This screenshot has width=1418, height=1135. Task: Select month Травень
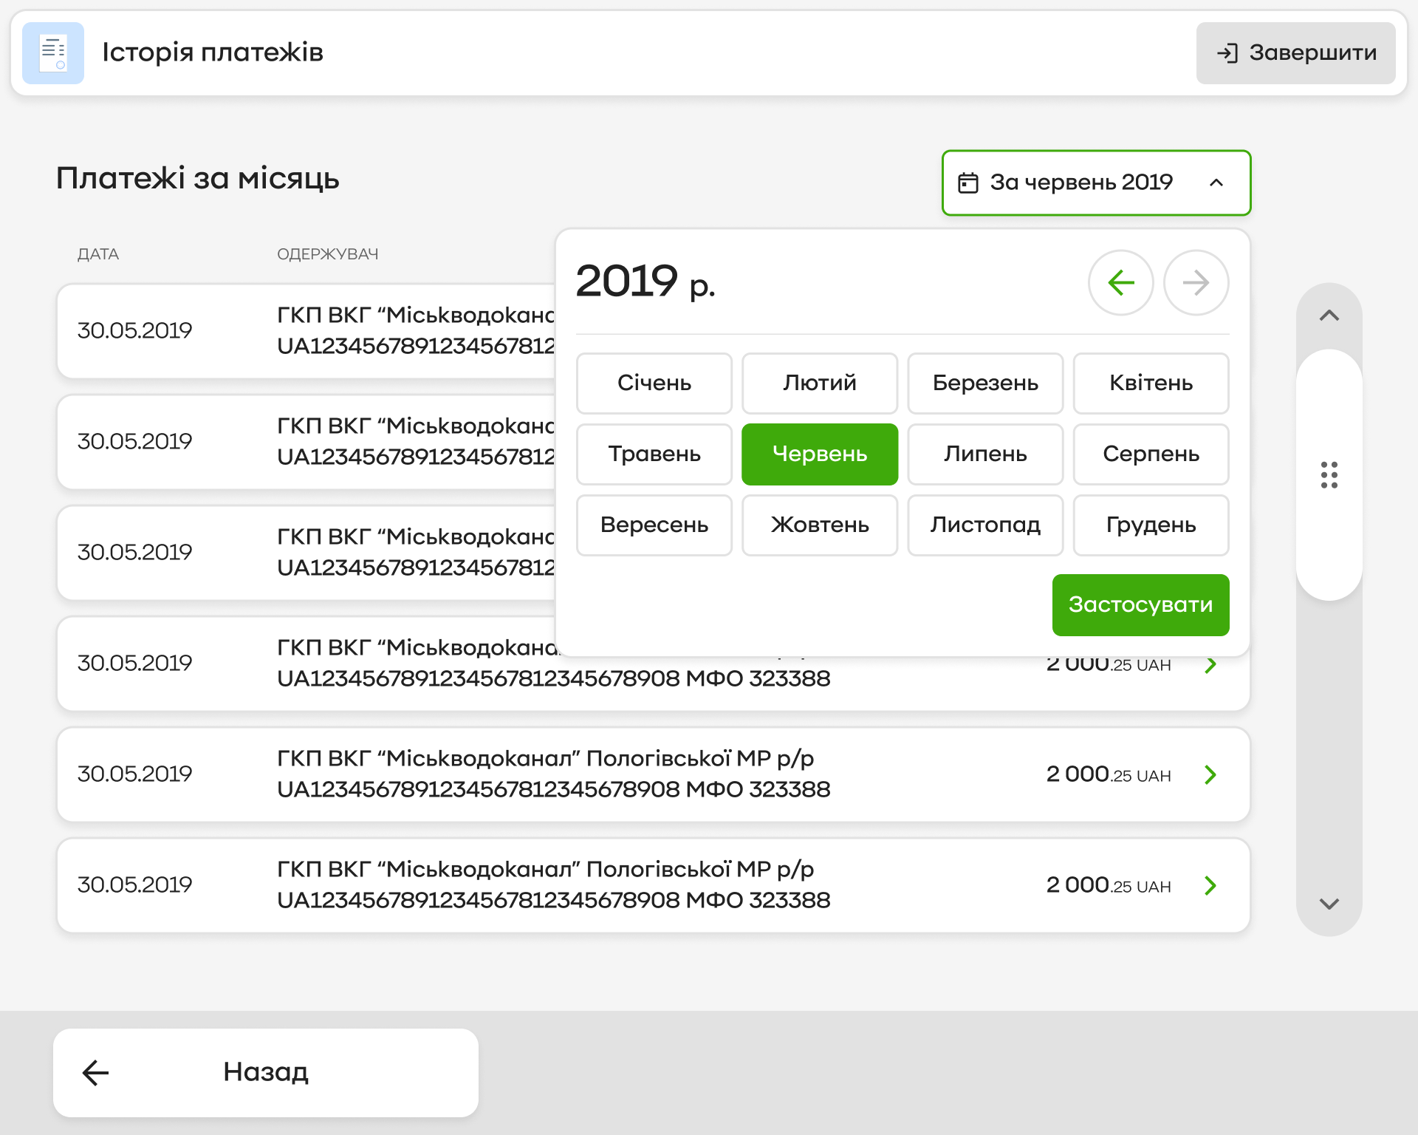click(654, 454)
